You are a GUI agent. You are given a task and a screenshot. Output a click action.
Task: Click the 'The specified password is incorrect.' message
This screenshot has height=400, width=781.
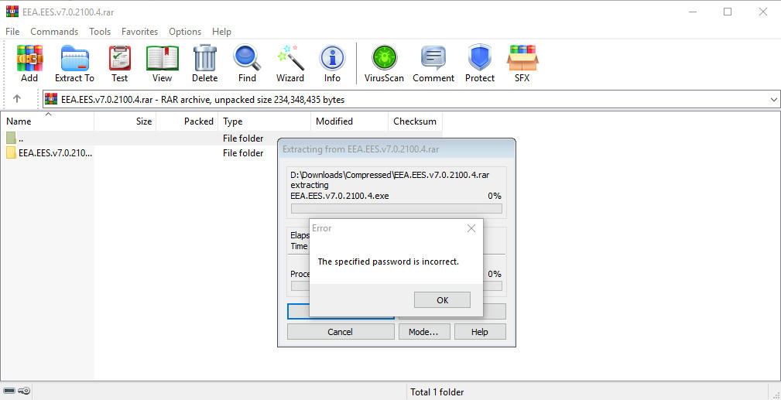[388, 261]
